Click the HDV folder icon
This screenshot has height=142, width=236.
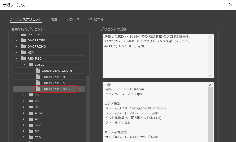pos(24,52)
